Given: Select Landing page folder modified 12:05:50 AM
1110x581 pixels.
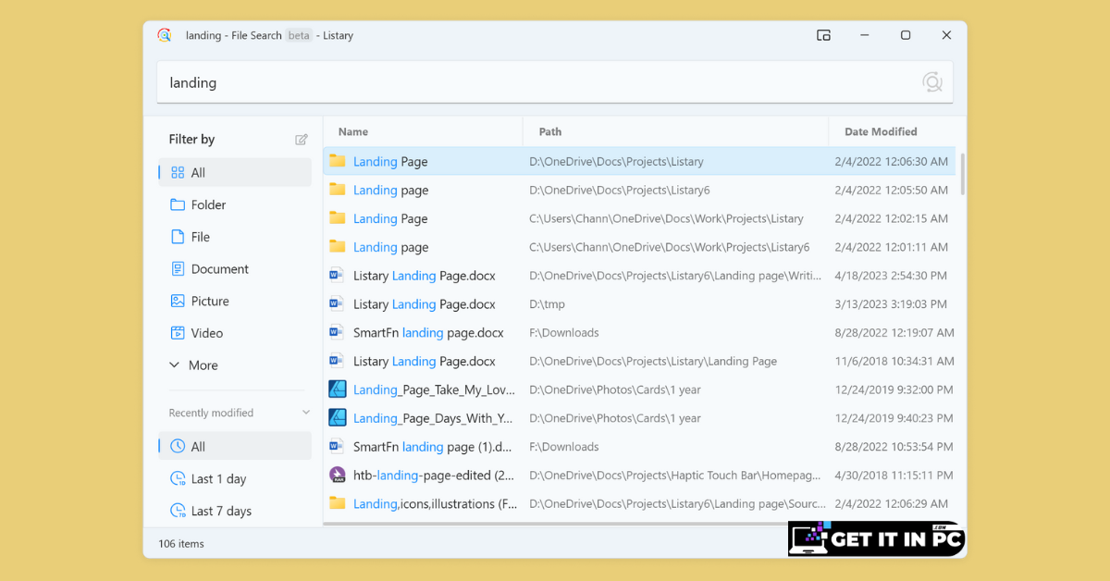Looking at the screenshot, I should tap(639, 190).
